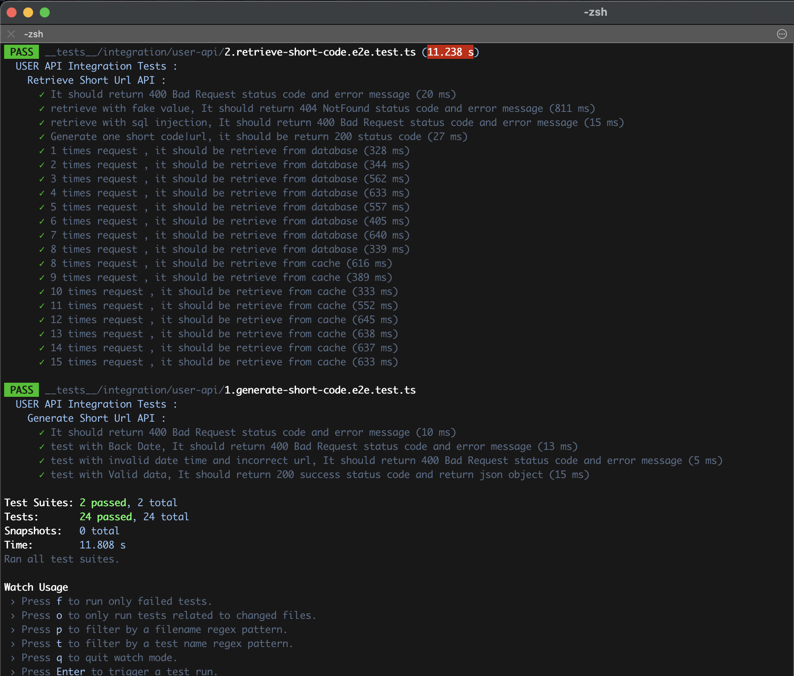The width and height of the screenshot is (794, 676).
Task: Click 'test with Valid data' test line
Action: click(314, 474)
